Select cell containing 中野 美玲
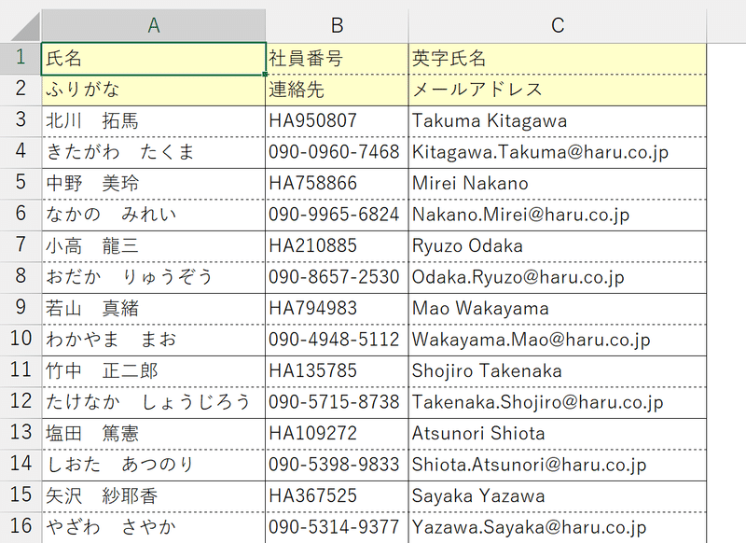 153,184
